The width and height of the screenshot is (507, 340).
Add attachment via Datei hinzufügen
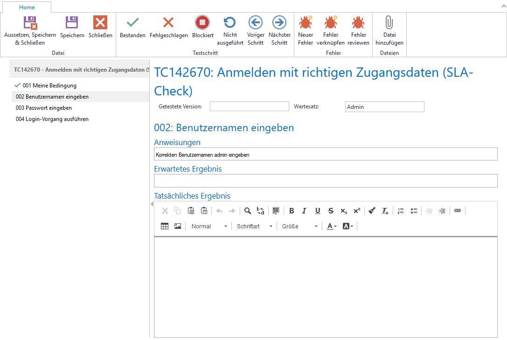pyautogui.click(x=389, y=27)
